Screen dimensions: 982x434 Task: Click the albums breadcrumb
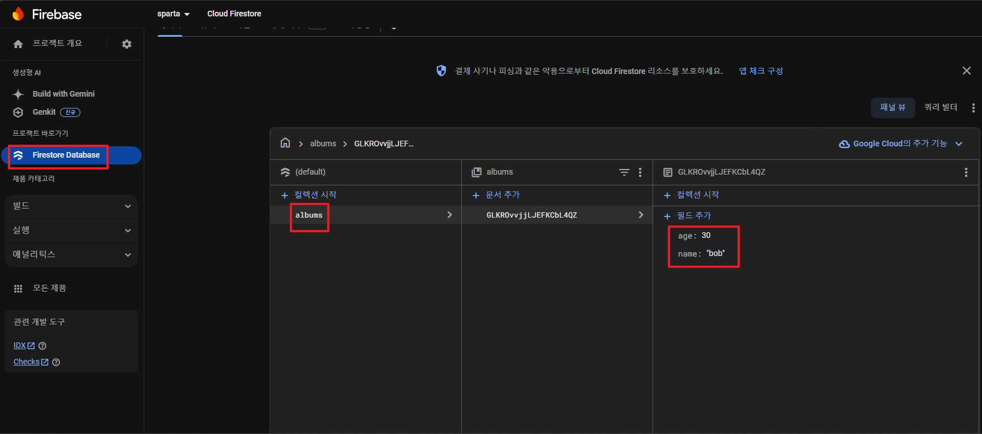(323, 144)
